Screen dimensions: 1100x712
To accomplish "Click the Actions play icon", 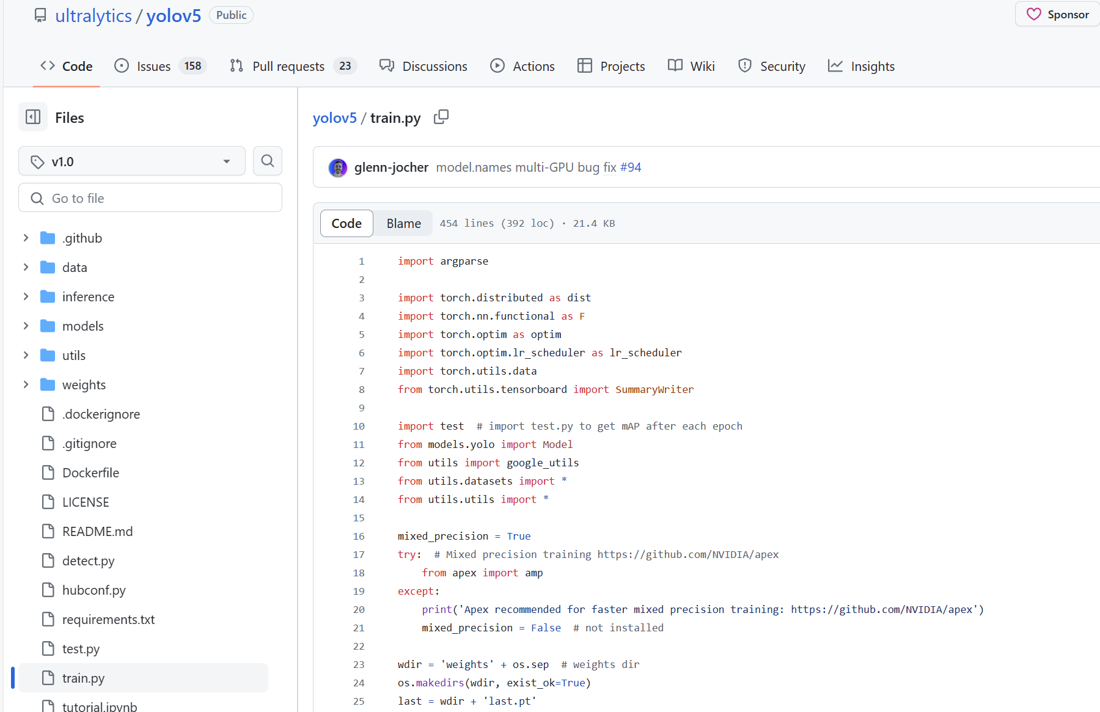I will pos(497,65).
